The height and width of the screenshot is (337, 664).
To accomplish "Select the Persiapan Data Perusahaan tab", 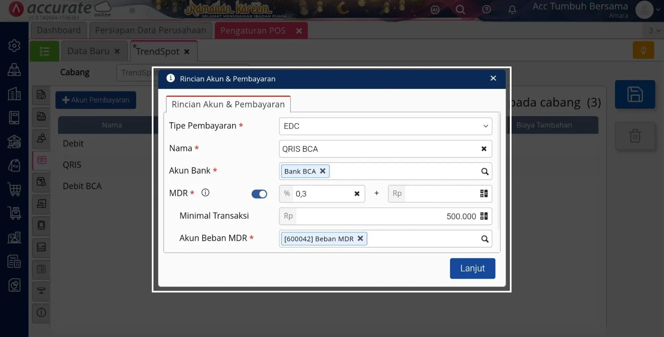I will coord(150,30).
